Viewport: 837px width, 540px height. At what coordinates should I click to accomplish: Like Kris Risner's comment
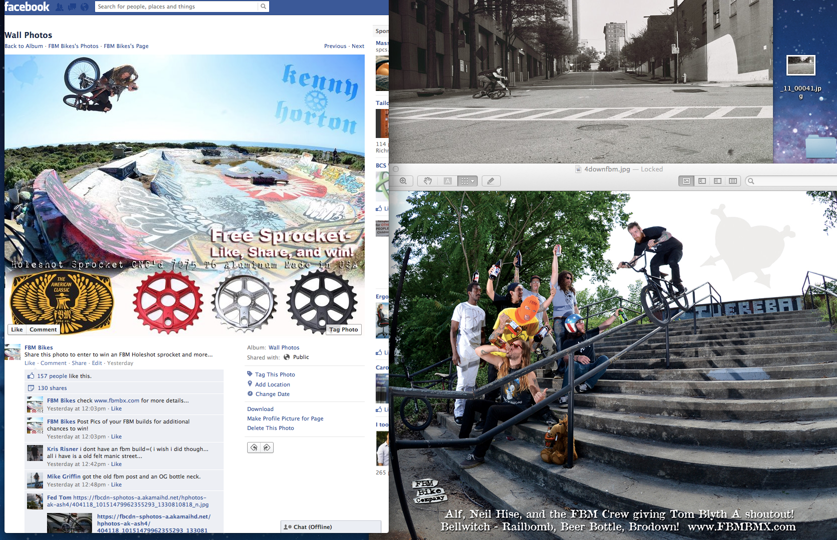coord(116,464)
